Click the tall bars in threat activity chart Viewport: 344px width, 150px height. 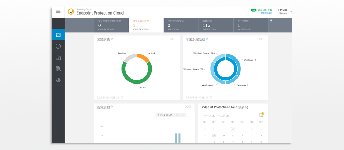click(178, 138)
